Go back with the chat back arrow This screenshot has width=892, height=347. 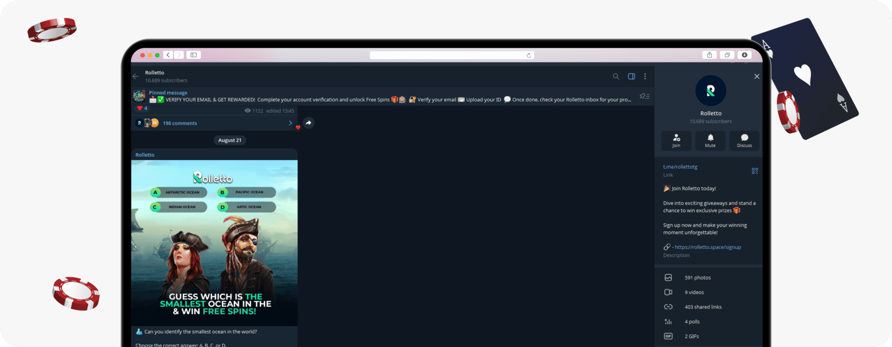[x=136, y=77]
